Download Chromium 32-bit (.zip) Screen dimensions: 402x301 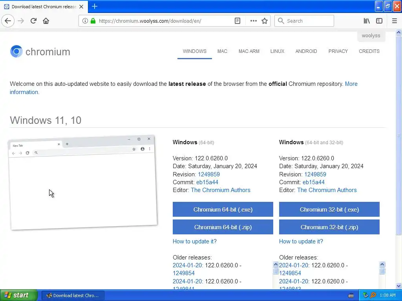point(329,227)
